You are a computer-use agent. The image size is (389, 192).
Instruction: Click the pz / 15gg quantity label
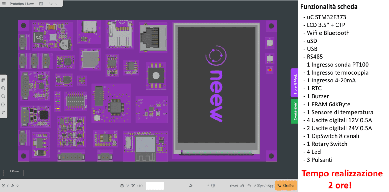click(x=267, y=186)
